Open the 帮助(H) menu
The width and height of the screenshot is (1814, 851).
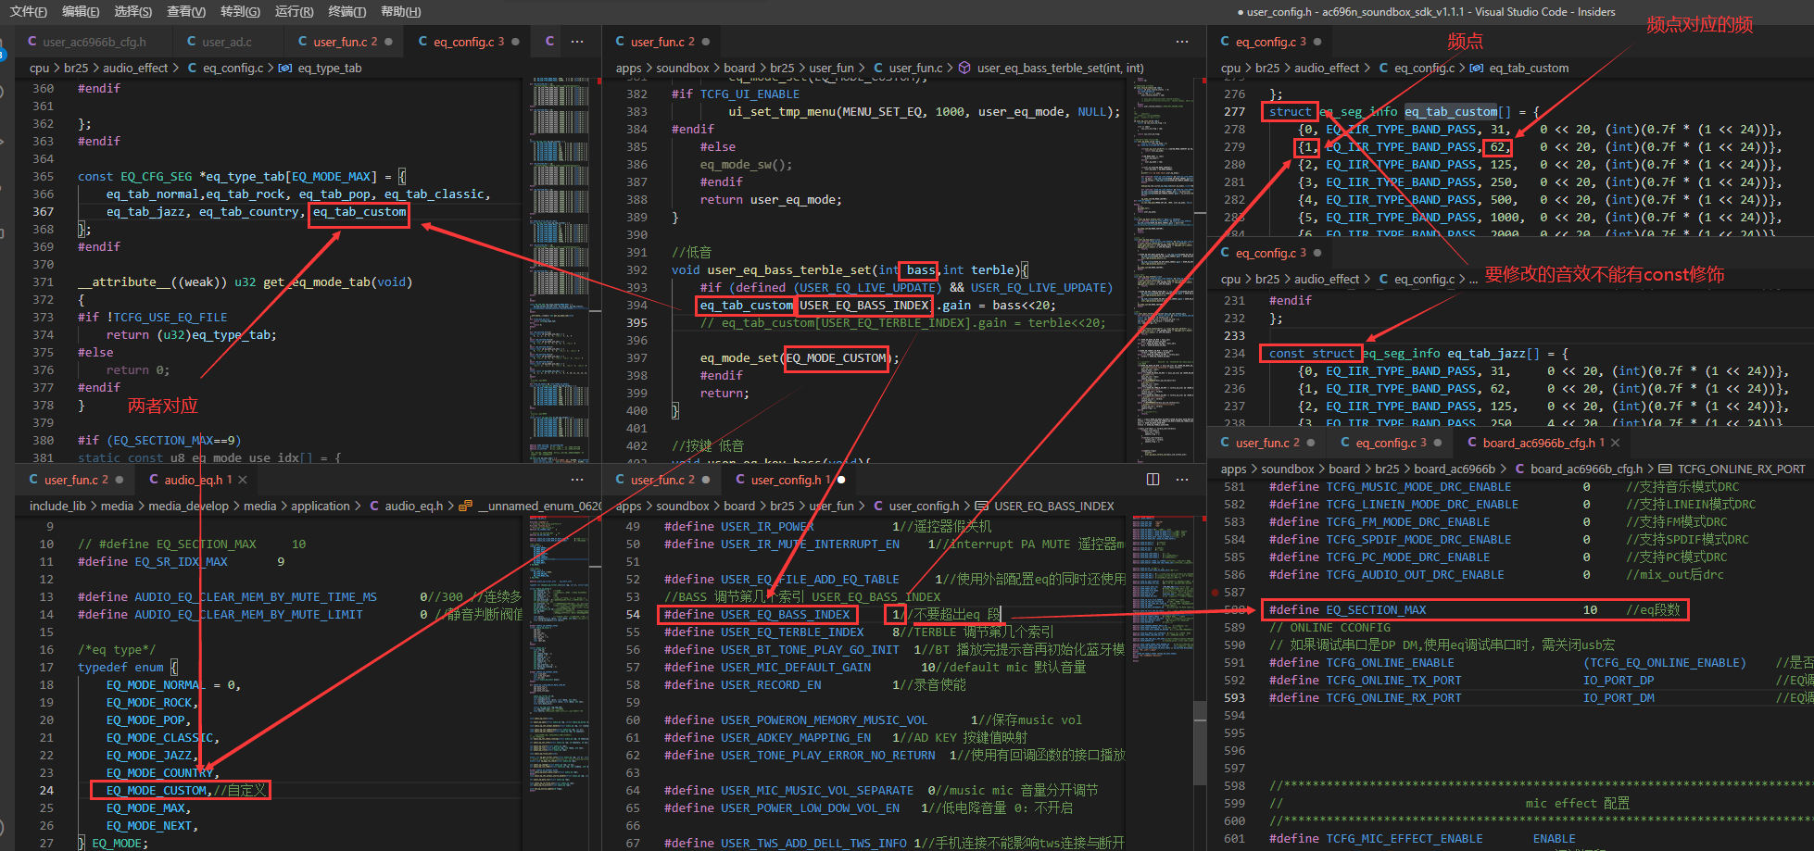coord(400,11)
